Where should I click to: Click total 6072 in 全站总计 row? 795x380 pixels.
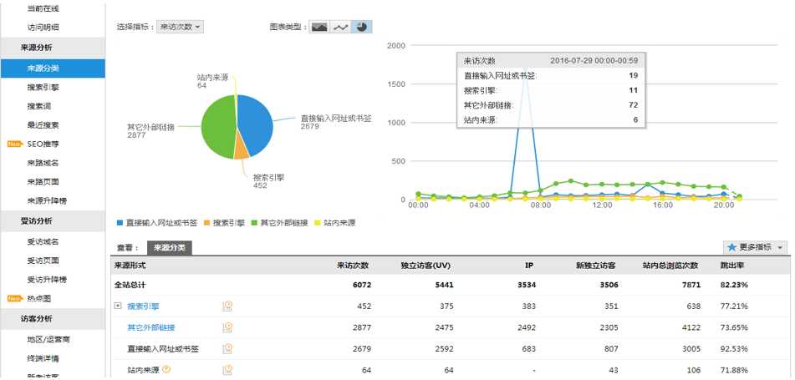[x=362, y=286]
